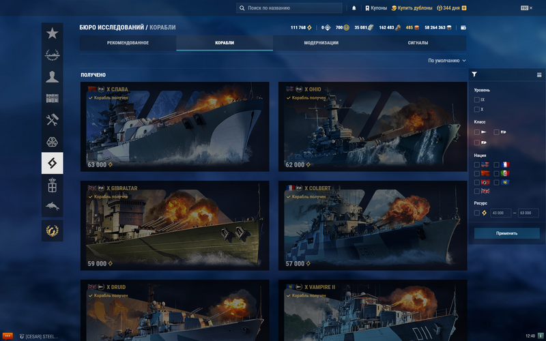Open the ship with laurels sidebar section
This screenshot has width=546, height=341.
(x=53, y=55)
